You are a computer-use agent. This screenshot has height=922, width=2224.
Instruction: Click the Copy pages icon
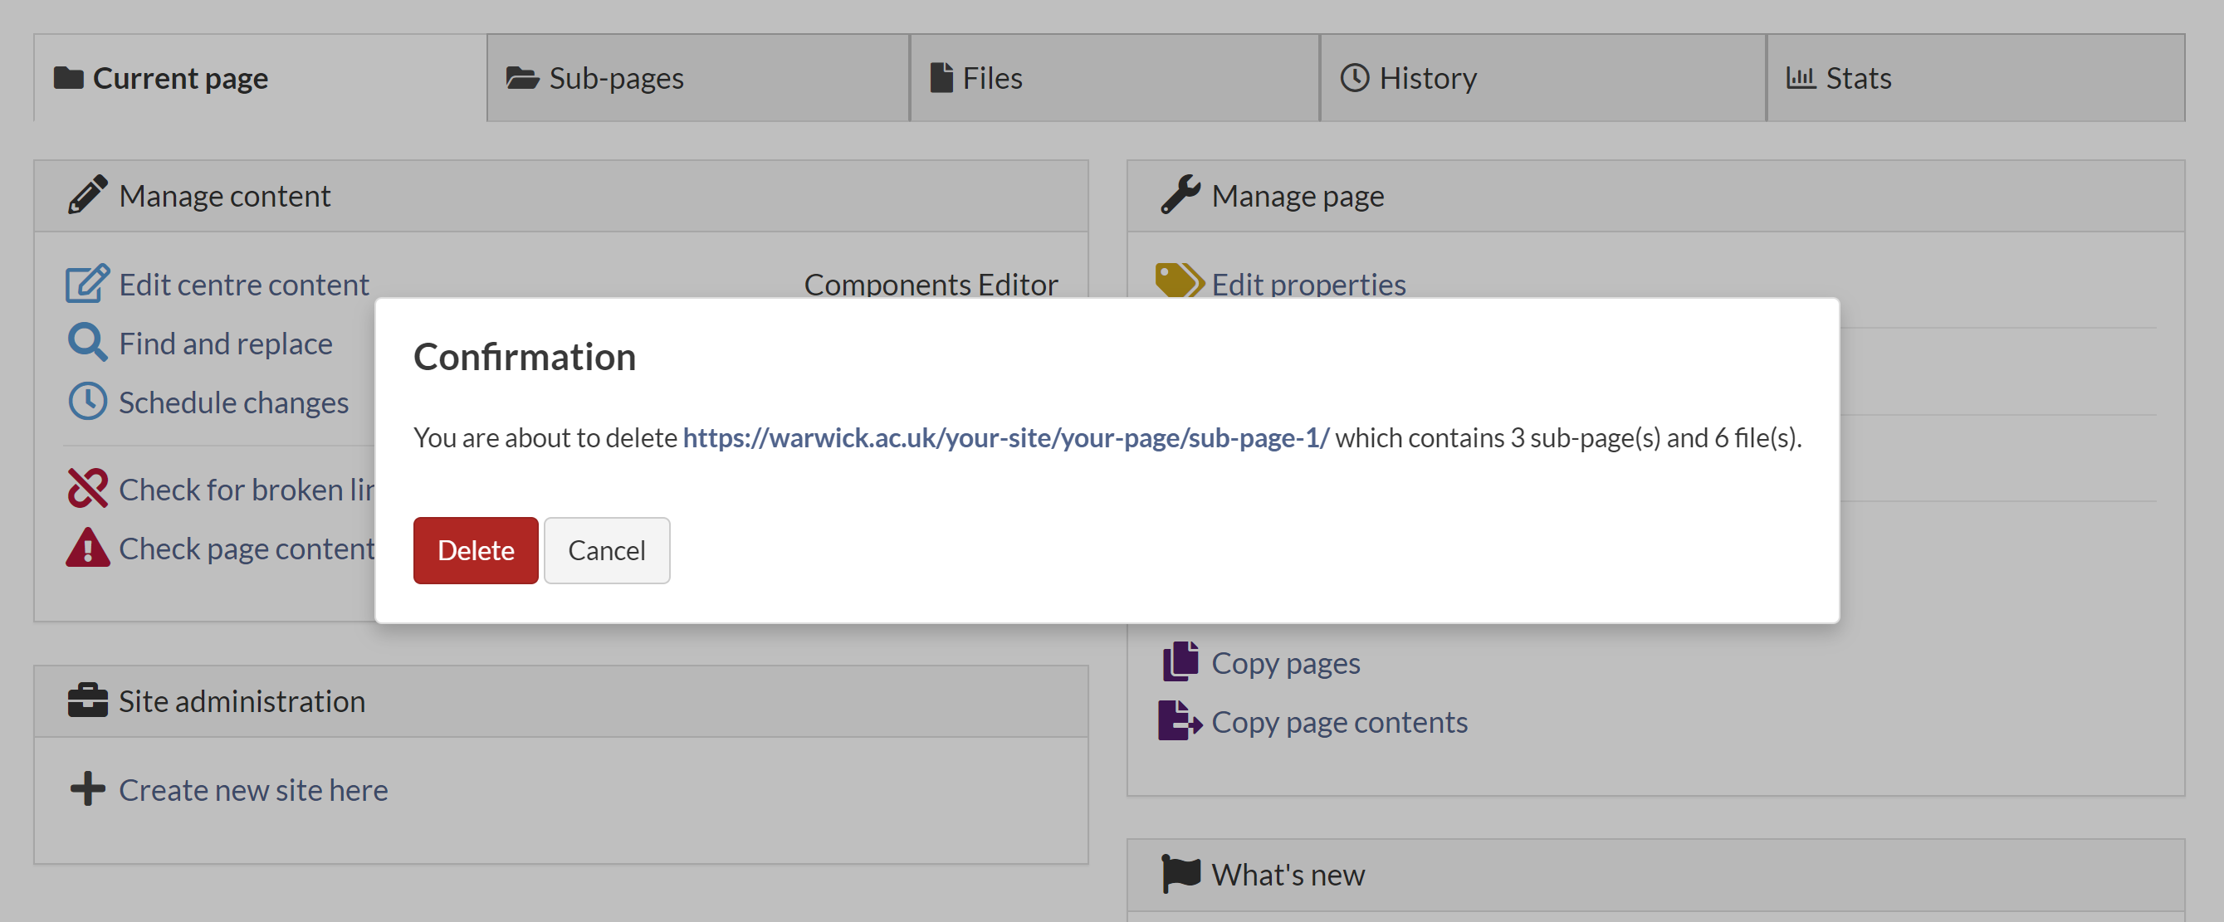click(x=1180, y=661)
